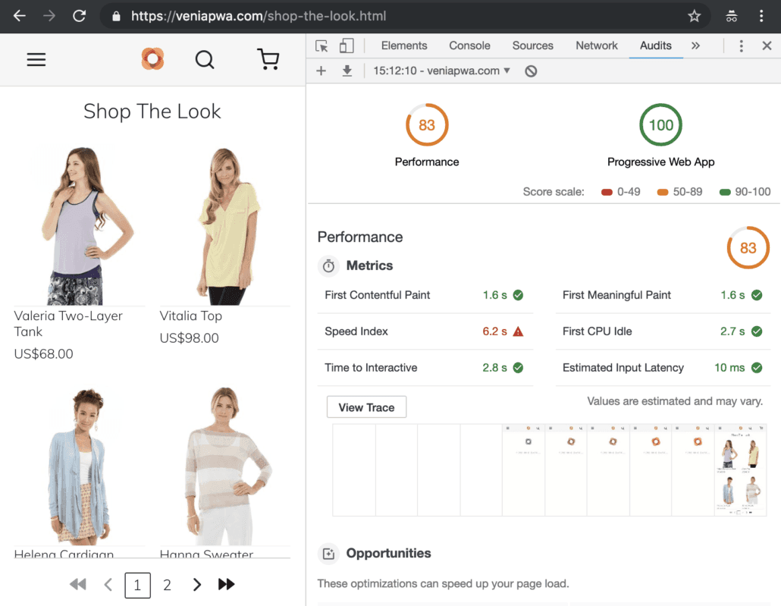
Task: Open the shopping cart
Action: [268, 59]
